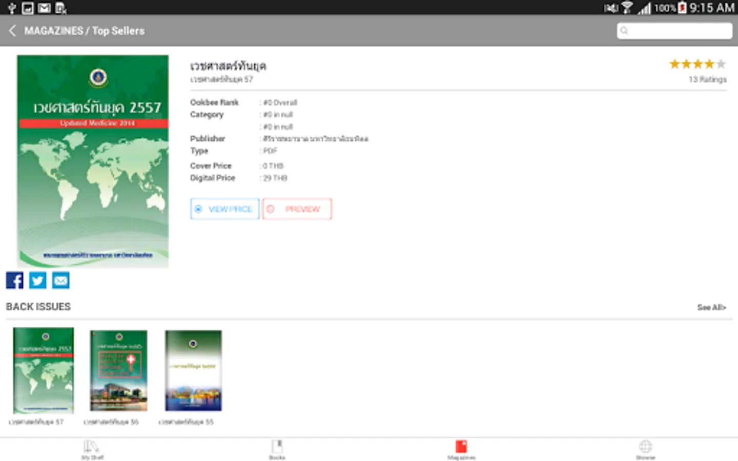
Task: Switch to Books tab
Action: click(x=277, y=450)
